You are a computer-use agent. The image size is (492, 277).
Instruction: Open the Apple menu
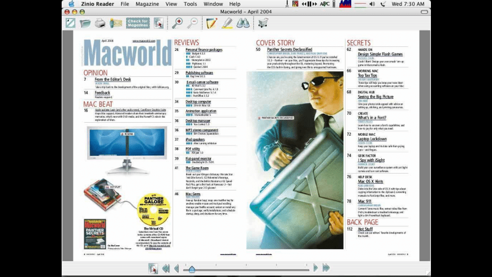pos(72,4)
